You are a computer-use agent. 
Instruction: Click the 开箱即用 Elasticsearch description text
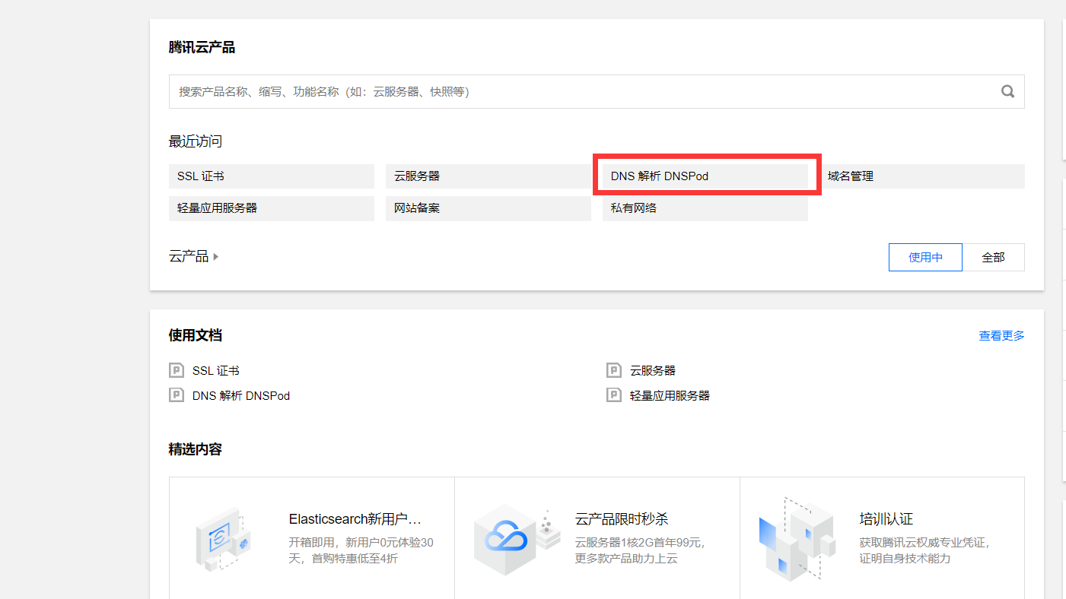[361, 550]
